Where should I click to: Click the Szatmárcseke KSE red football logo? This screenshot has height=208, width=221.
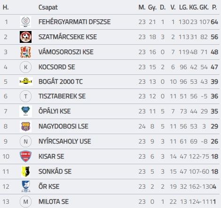tap(25, 37)
